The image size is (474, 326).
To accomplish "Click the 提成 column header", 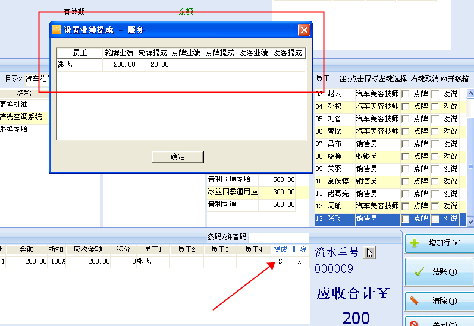I will (280, 249).
